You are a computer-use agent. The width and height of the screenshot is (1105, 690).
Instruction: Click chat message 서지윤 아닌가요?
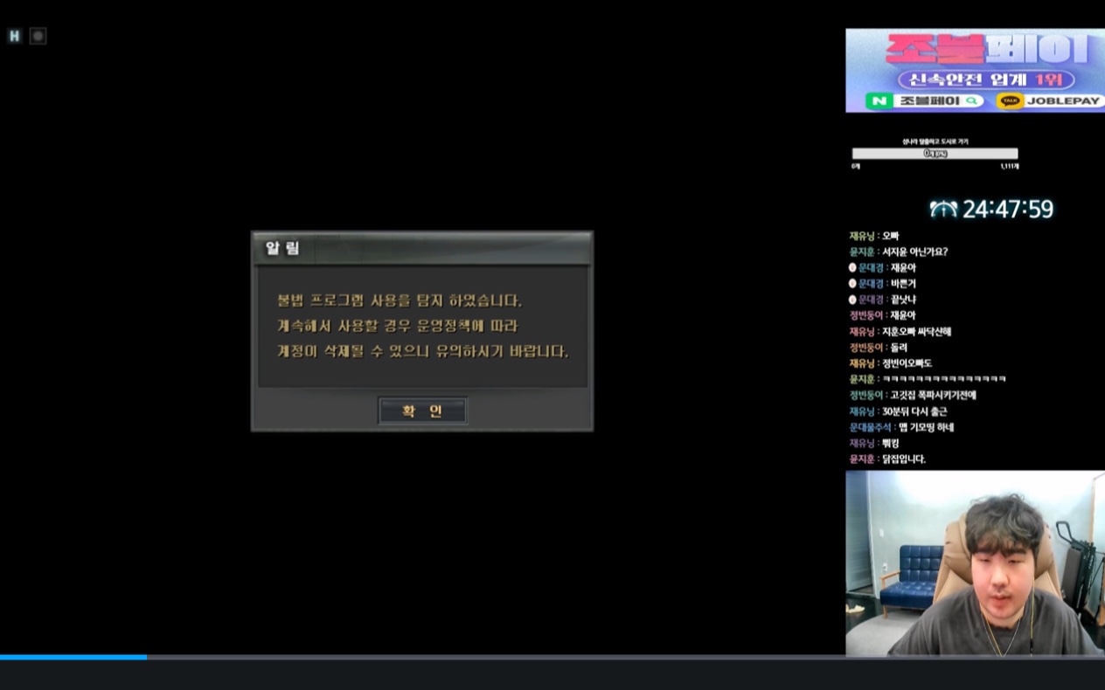point(914,252)
